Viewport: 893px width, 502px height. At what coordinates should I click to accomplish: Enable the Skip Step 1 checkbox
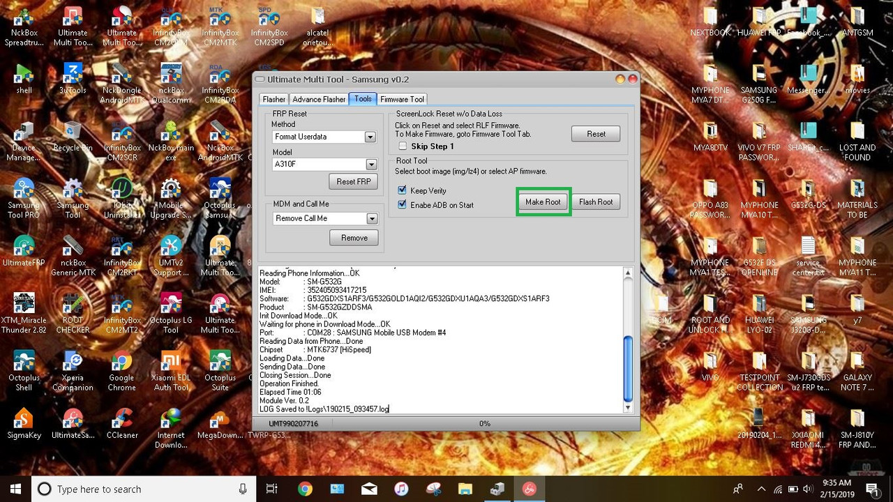403,146
